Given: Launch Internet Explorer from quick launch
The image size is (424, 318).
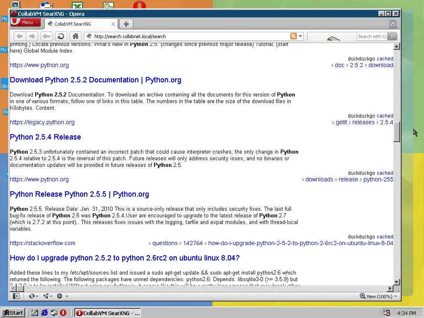Looking at the screenshot, I should pos(44,313).
